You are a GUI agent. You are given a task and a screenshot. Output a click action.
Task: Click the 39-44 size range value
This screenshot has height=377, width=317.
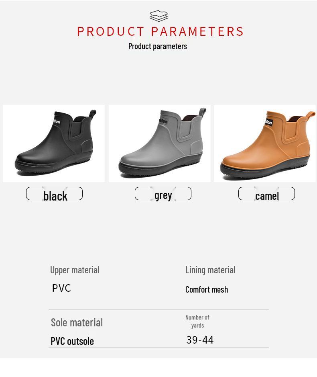coord(200,340)
